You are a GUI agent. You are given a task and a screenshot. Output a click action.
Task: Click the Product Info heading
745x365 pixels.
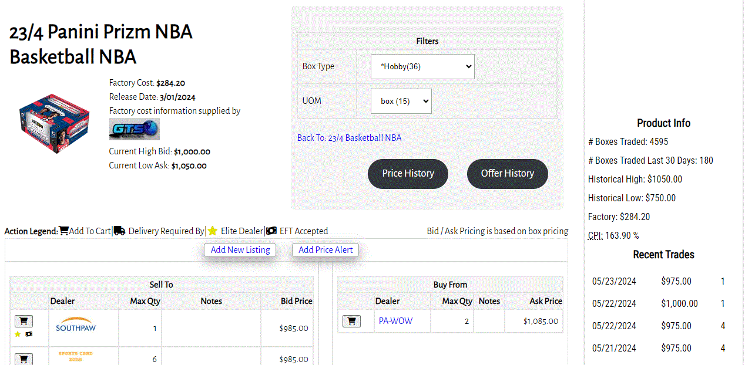click(x=664, y=123)
